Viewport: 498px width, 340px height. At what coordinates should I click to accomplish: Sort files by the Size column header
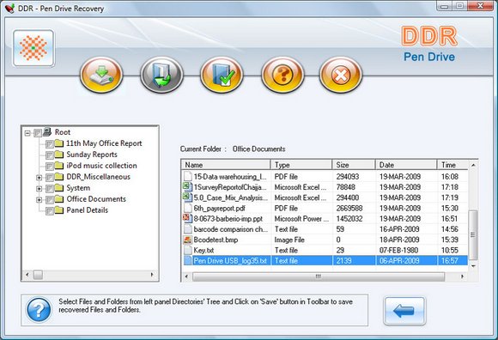[x=354, y=165]
